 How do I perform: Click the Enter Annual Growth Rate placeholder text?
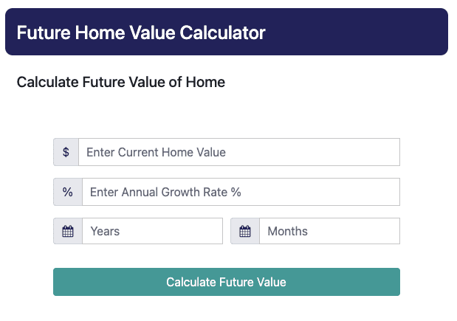(x=165, y=193)
